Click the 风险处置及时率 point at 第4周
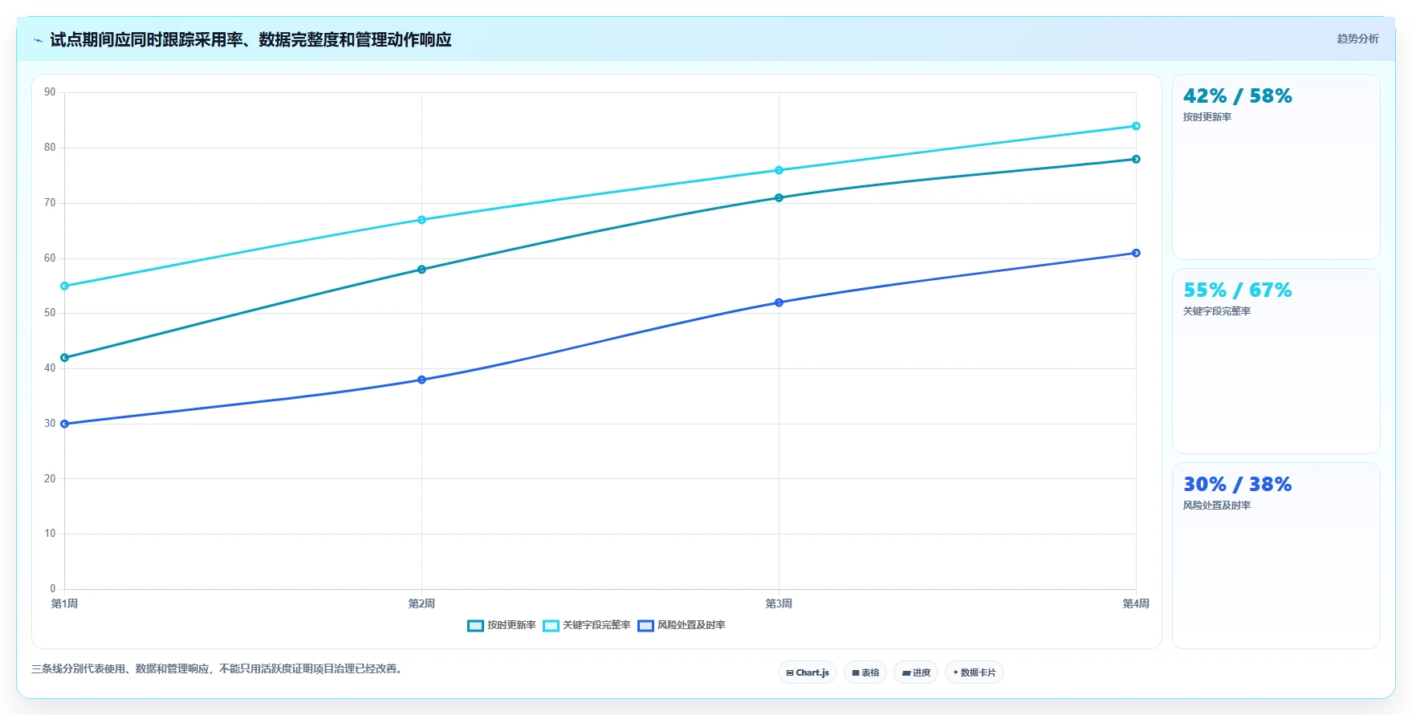Screen dimensions: 1412x715 coord(1136,253)
